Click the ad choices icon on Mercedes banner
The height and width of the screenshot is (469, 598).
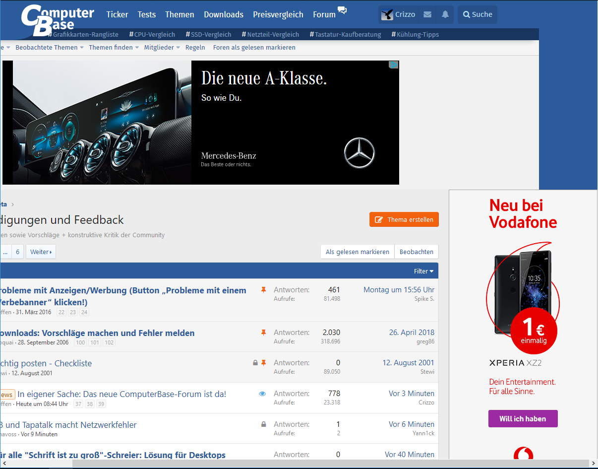point(394,65)
